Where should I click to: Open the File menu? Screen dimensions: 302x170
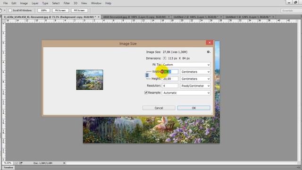pyautogui.click(x=5, y=3)
